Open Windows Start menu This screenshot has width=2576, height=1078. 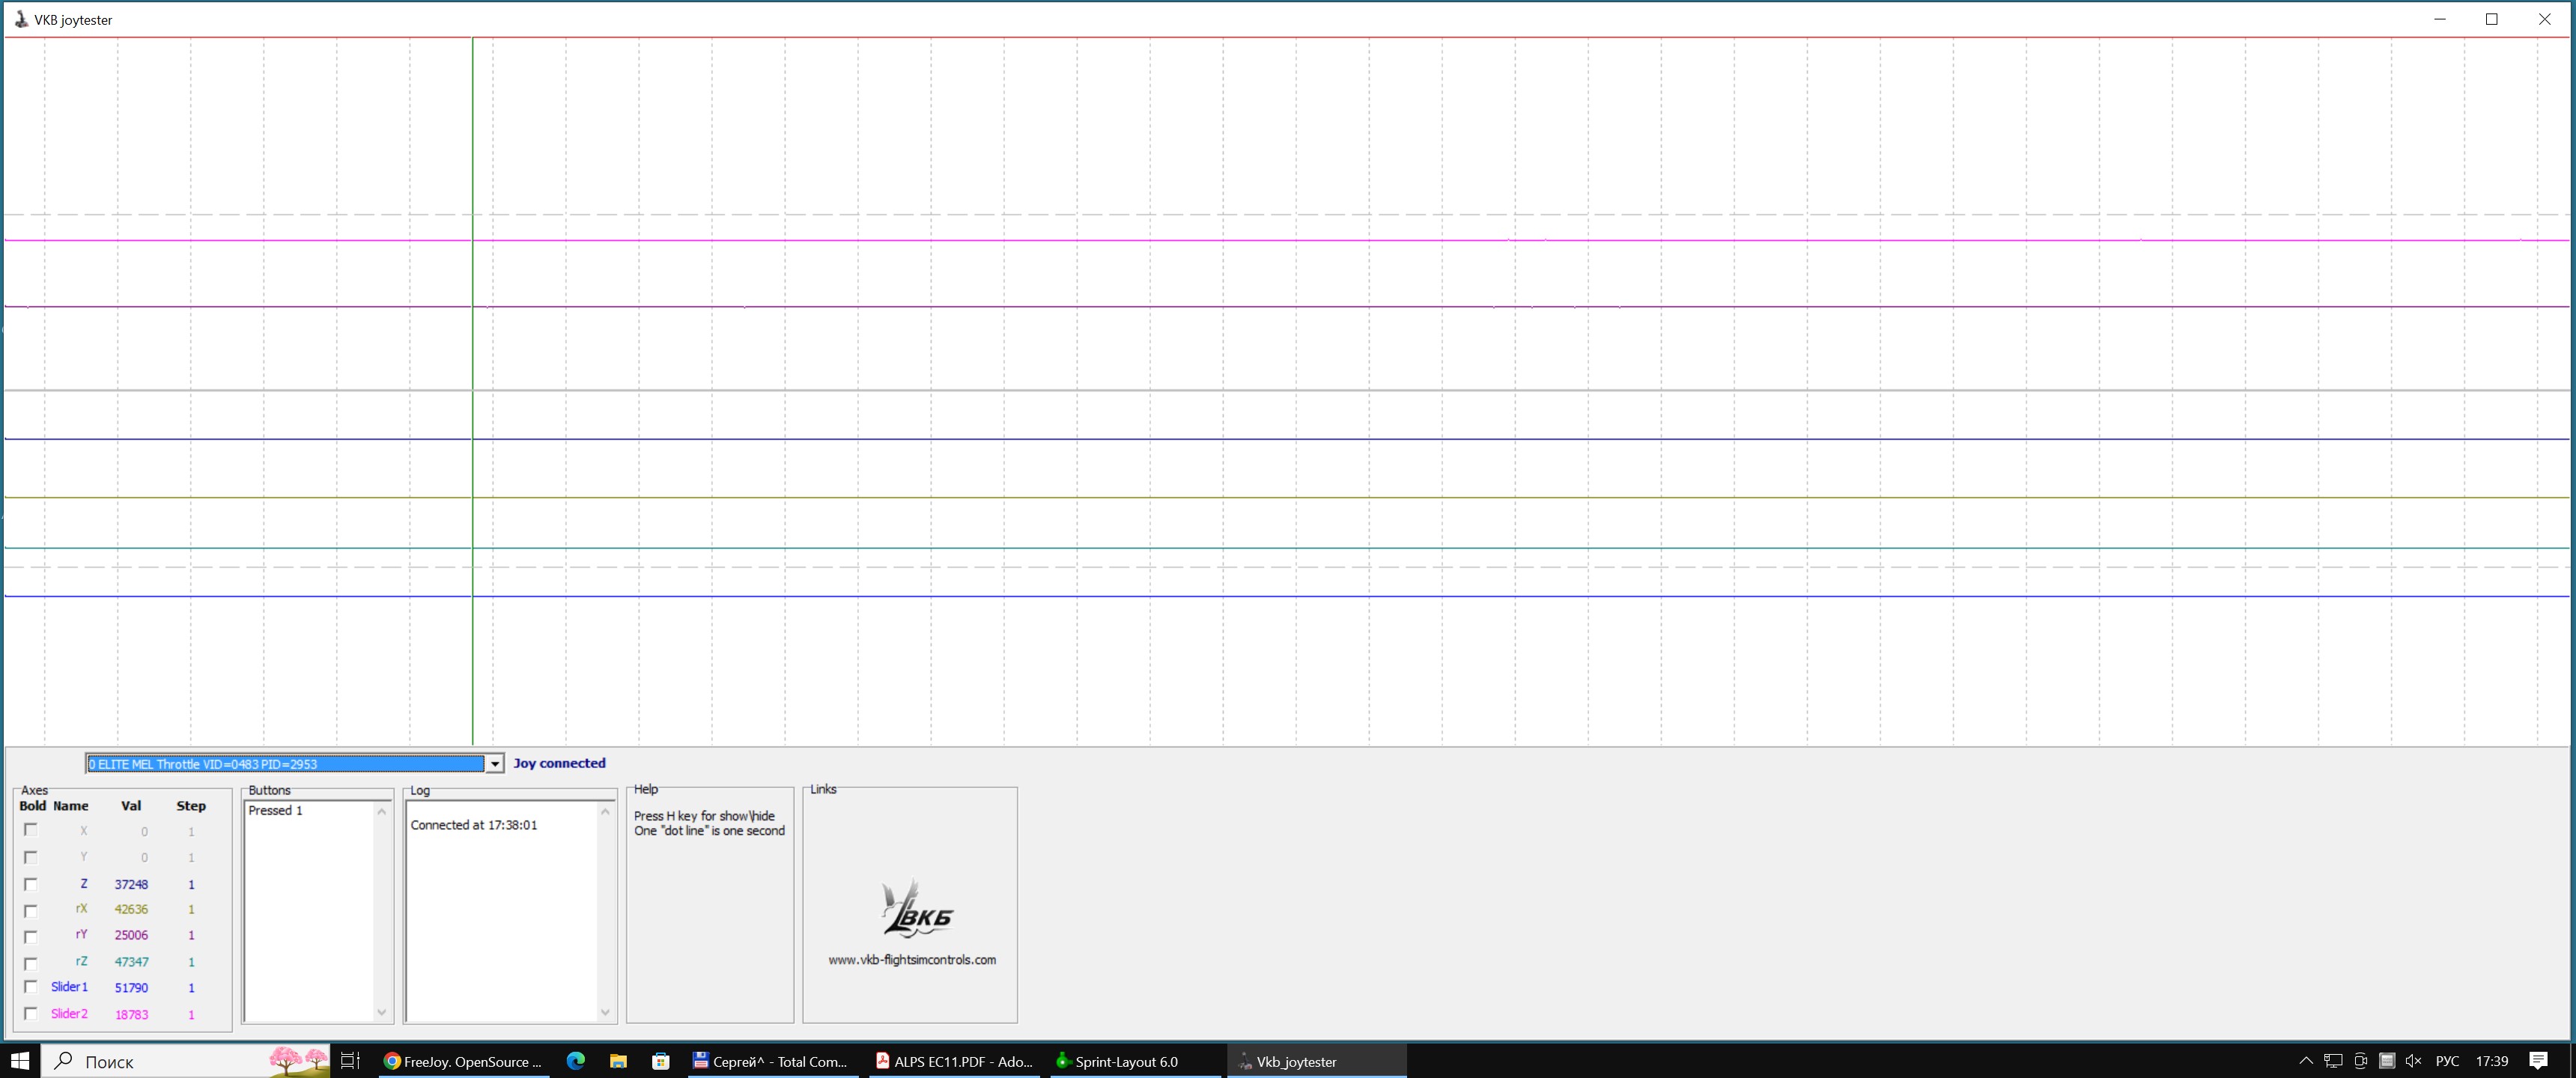click(20, 1061)
